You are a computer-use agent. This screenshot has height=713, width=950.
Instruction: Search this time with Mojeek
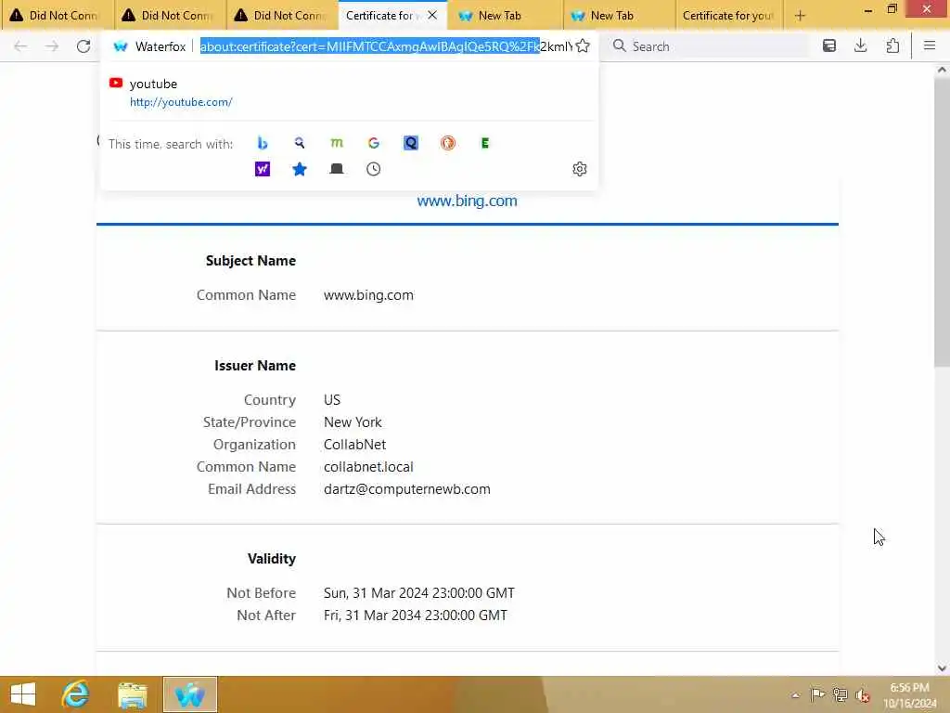[337, 143]
